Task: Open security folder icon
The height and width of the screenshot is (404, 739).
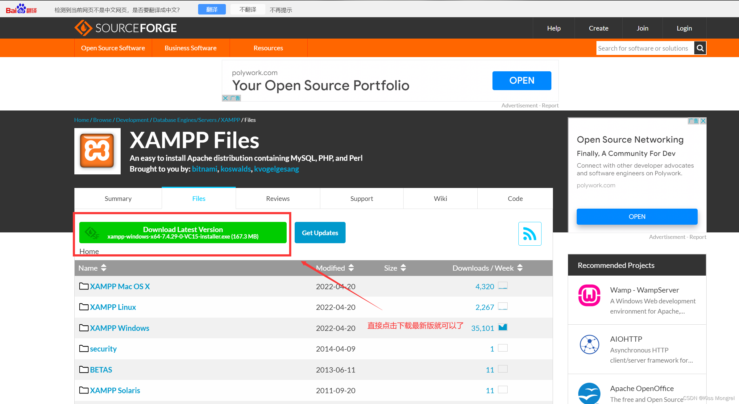Action: click(84, 348)
